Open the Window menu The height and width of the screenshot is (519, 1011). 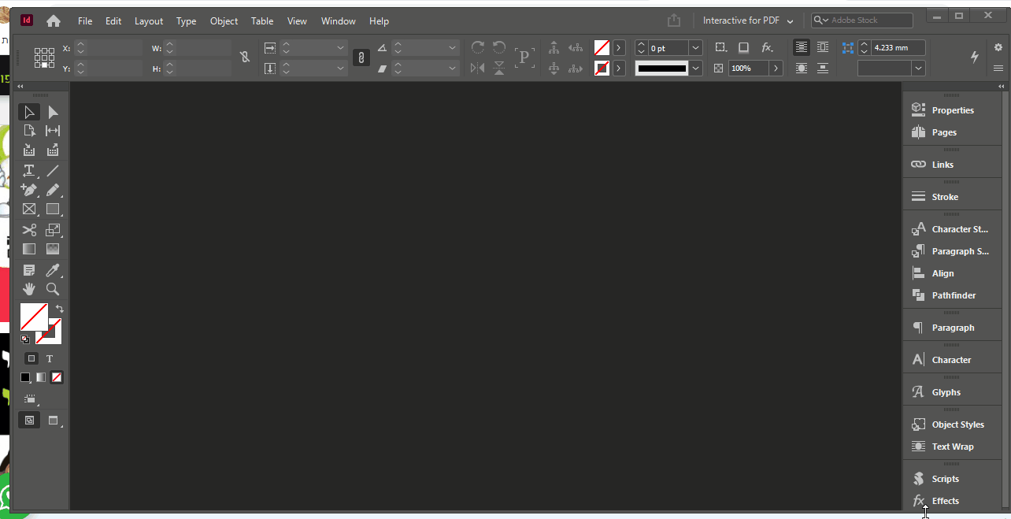339,21
